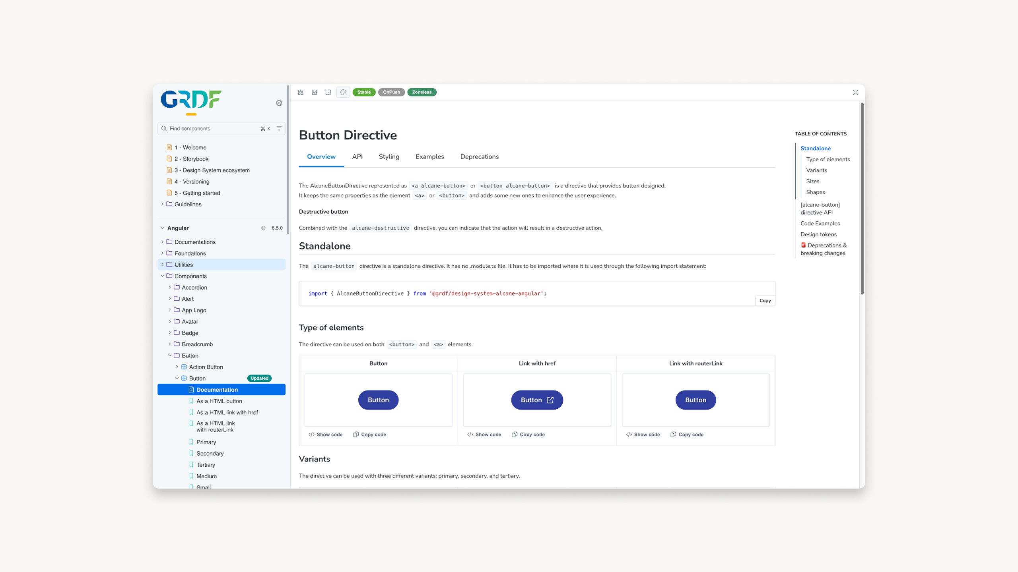Open [alcane-button] directive API link
The image size is (1018, 572).
point(820,209)
